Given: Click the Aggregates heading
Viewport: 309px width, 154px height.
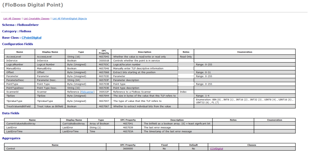Looking at the screenshot, I should tap(11, 138).
